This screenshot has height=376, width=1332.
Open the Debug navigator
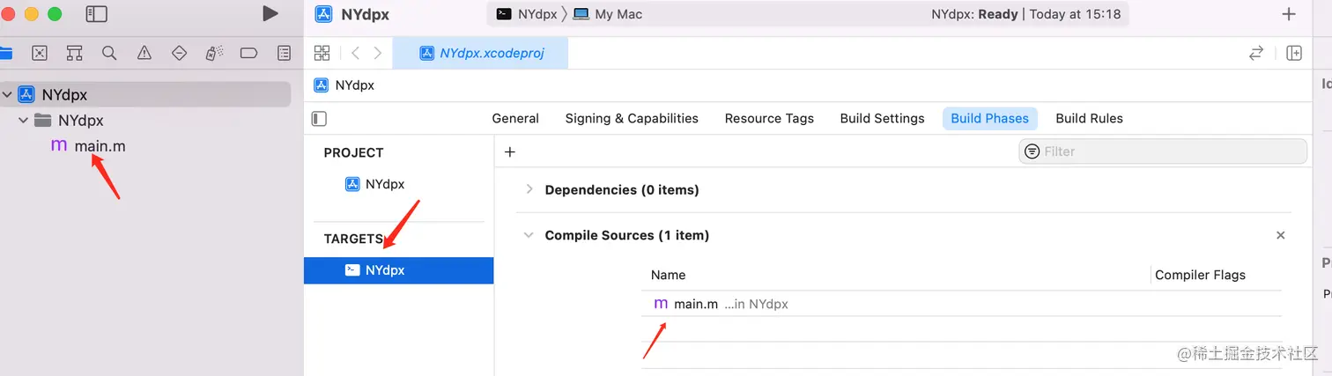pyautogui.click(x=214, y=53)
